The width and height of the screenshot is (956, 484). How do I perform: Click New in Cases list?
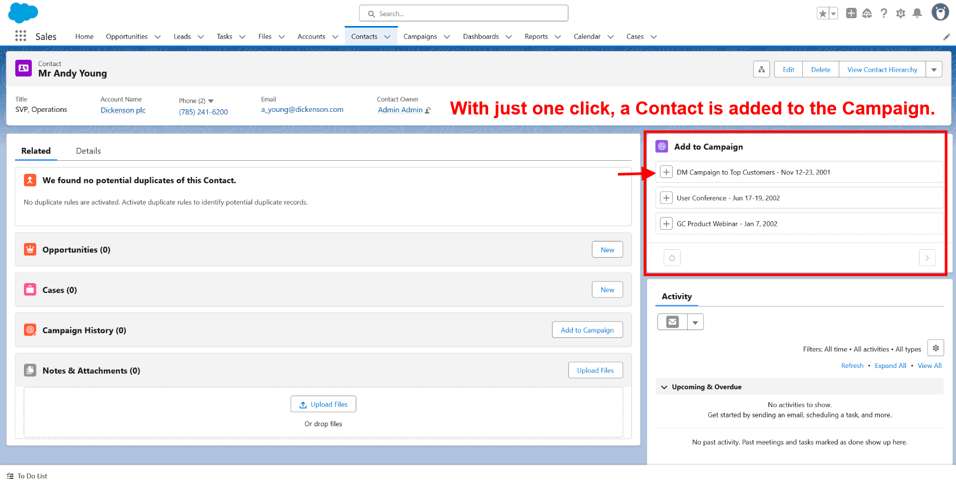[x=607, y=290]
